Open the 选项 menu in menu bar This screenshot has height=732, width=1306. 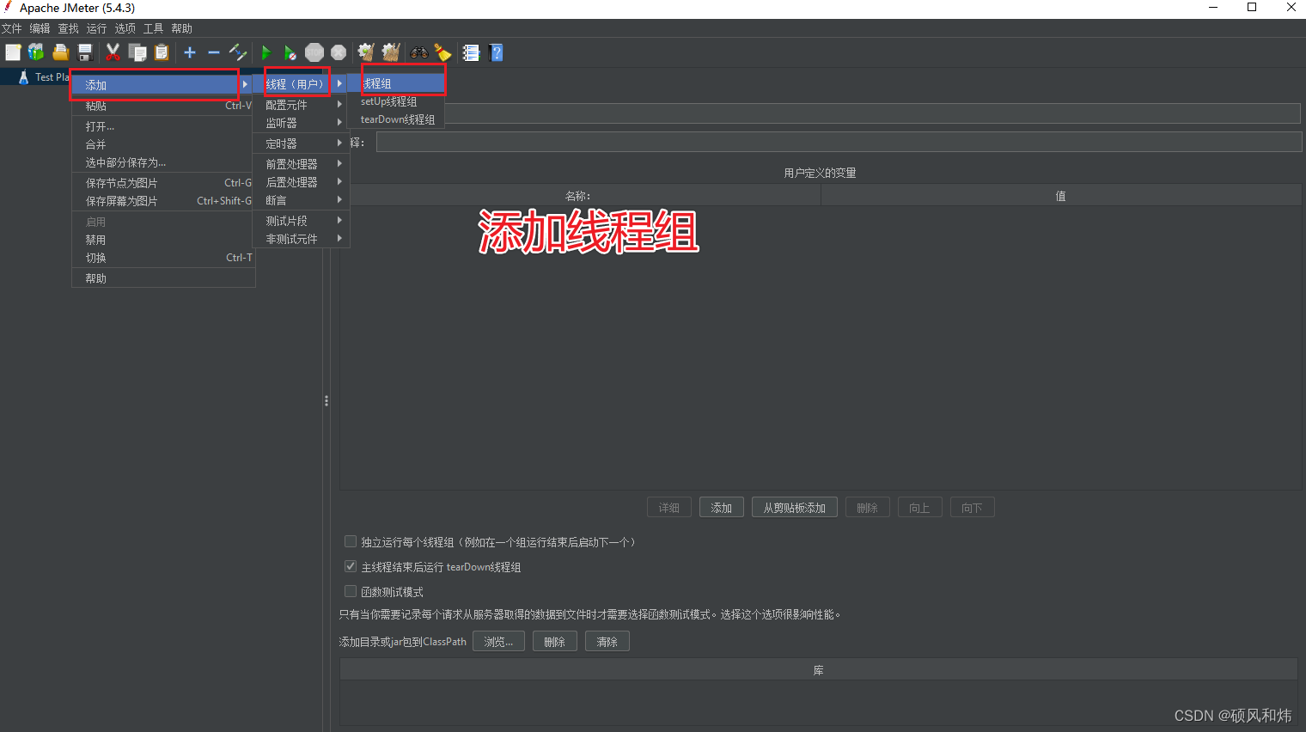point(125,28)
